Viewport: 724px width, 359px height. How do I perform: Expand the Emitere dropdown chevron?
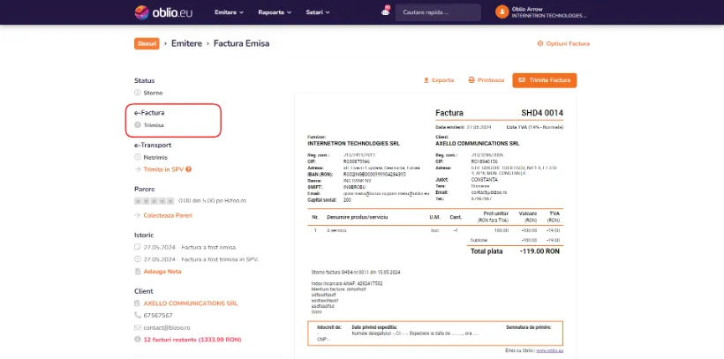coord(242,13)
